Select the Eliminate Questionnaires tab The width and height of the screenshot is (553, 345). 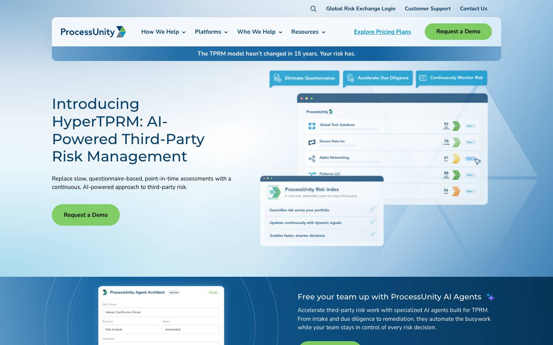point(305,78)
